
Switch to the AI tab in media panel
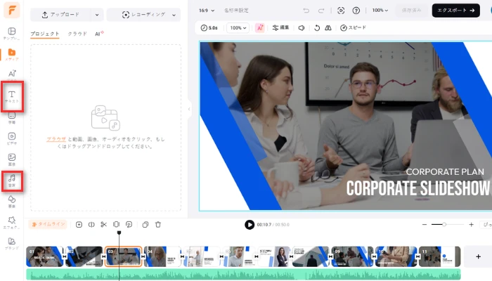click(99, 34)
